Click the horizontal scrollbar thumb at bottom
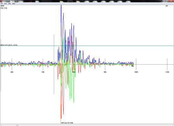The height and width of the screenshot is (126, 174). 17,125
